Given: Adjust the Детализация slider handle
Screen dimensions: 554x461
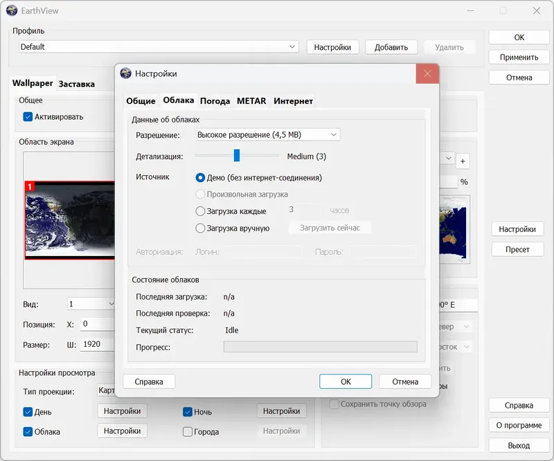Looking at the screenshot, I should 237,156.
